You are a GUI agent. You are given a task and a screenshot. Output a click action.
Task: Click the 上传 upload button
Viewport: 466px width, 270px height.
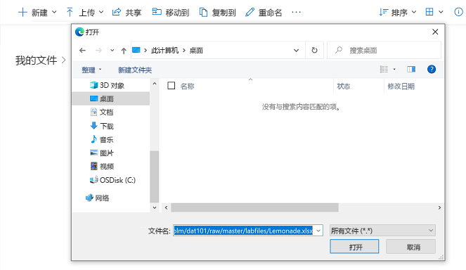point(85,13)
